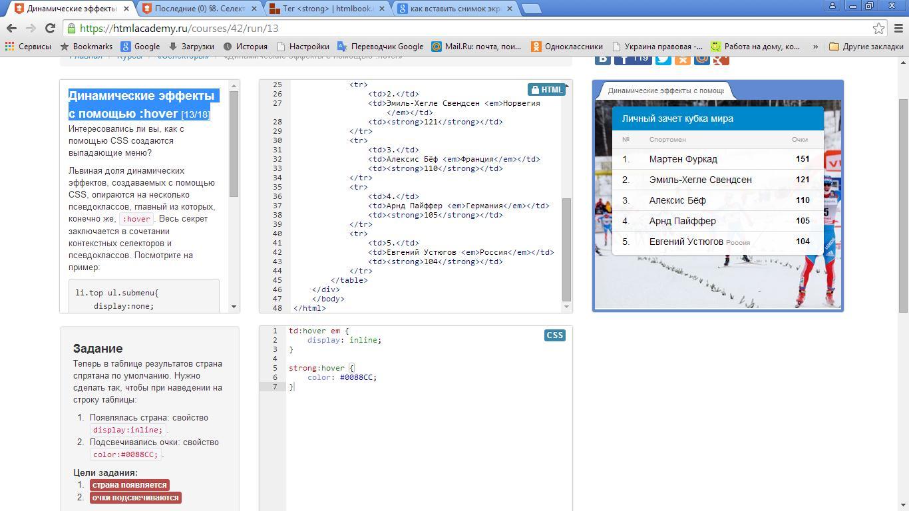Click the 'display: inline;' CSS line

coord(344,340)
